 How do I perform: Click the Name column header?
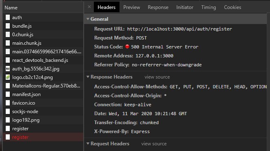click(x=43, y=8)
